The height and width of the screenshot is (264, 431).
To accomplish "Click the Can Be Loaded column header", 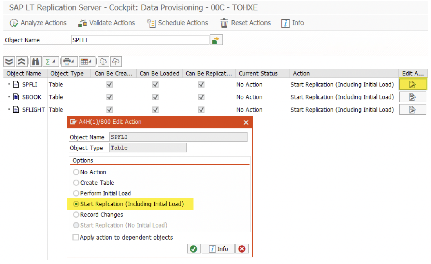I will tap(159, 73).
